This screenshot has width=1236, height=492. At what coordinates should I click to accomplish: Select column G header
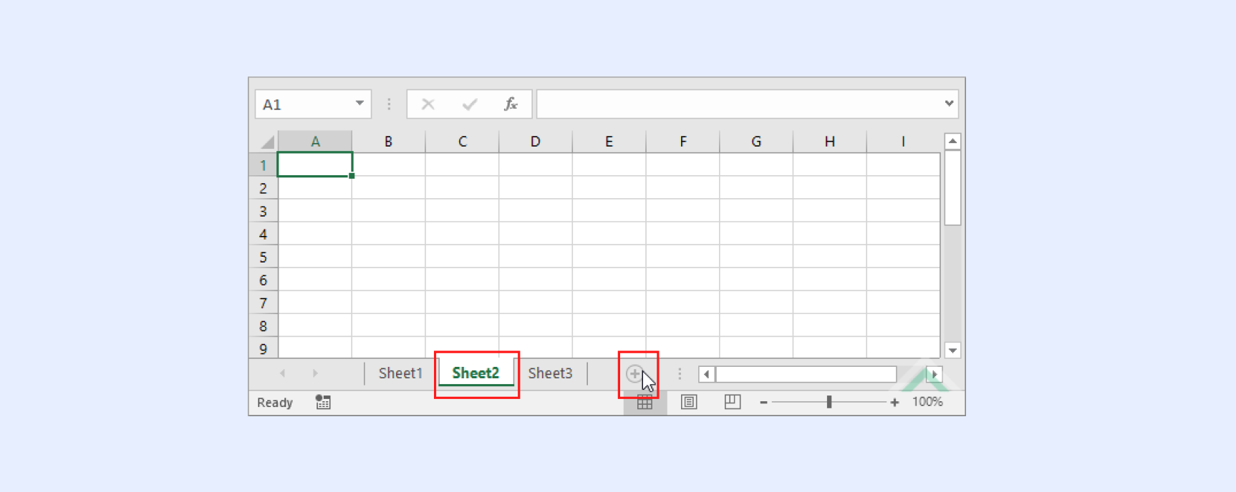click(x=756, y=142)
